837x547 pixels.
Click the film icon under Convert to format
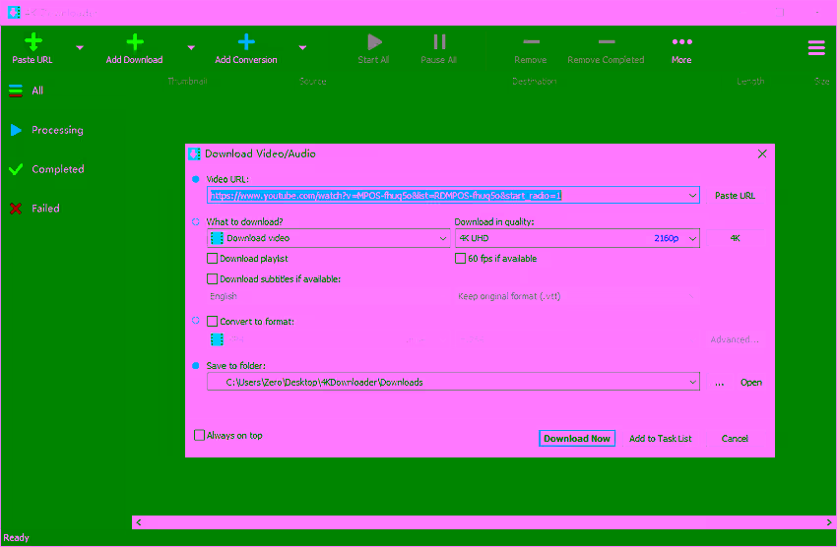click(x=217, y=339)
